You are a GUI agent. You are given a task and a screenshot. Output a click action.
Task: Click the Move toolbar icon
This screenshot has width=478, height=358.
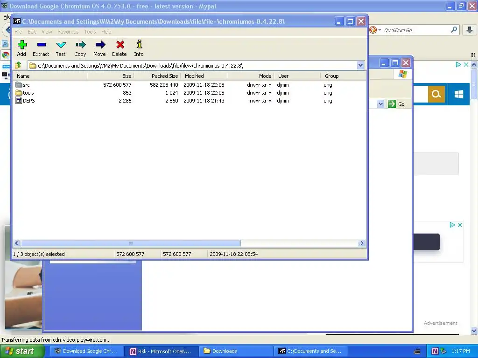[100, 45]
